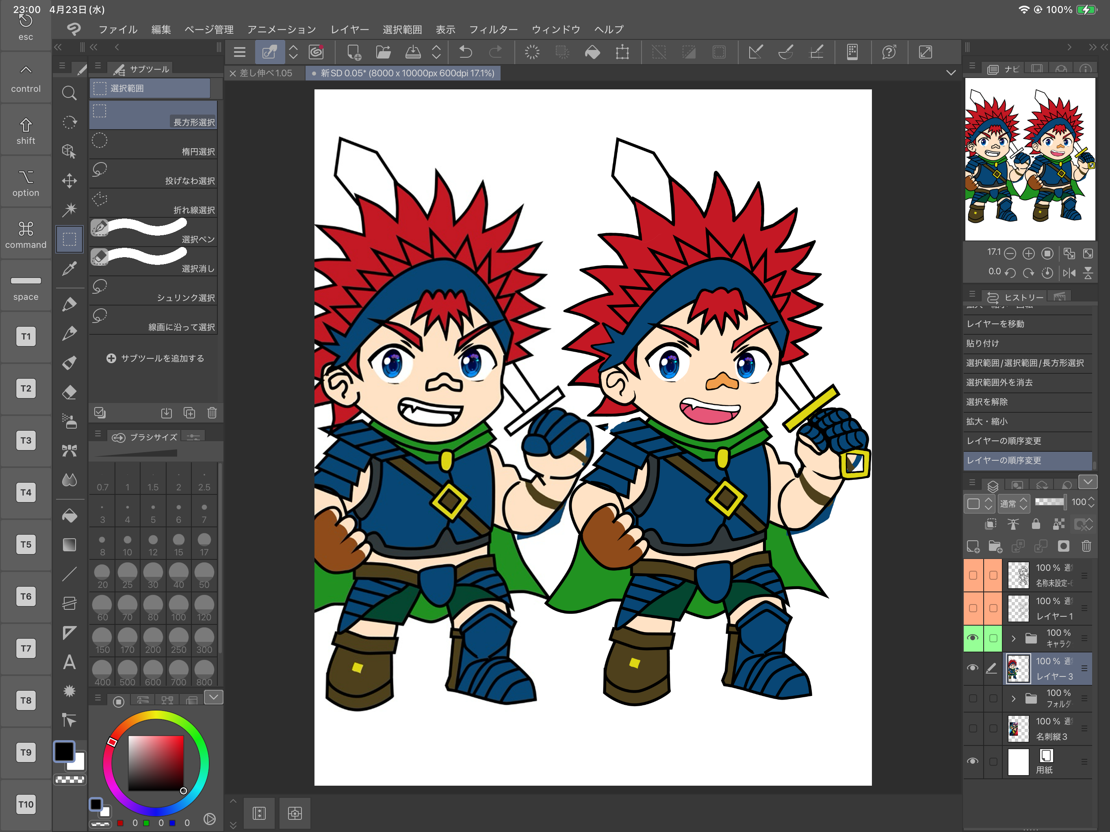Toggle visibility of レイヤー 3

973,667
